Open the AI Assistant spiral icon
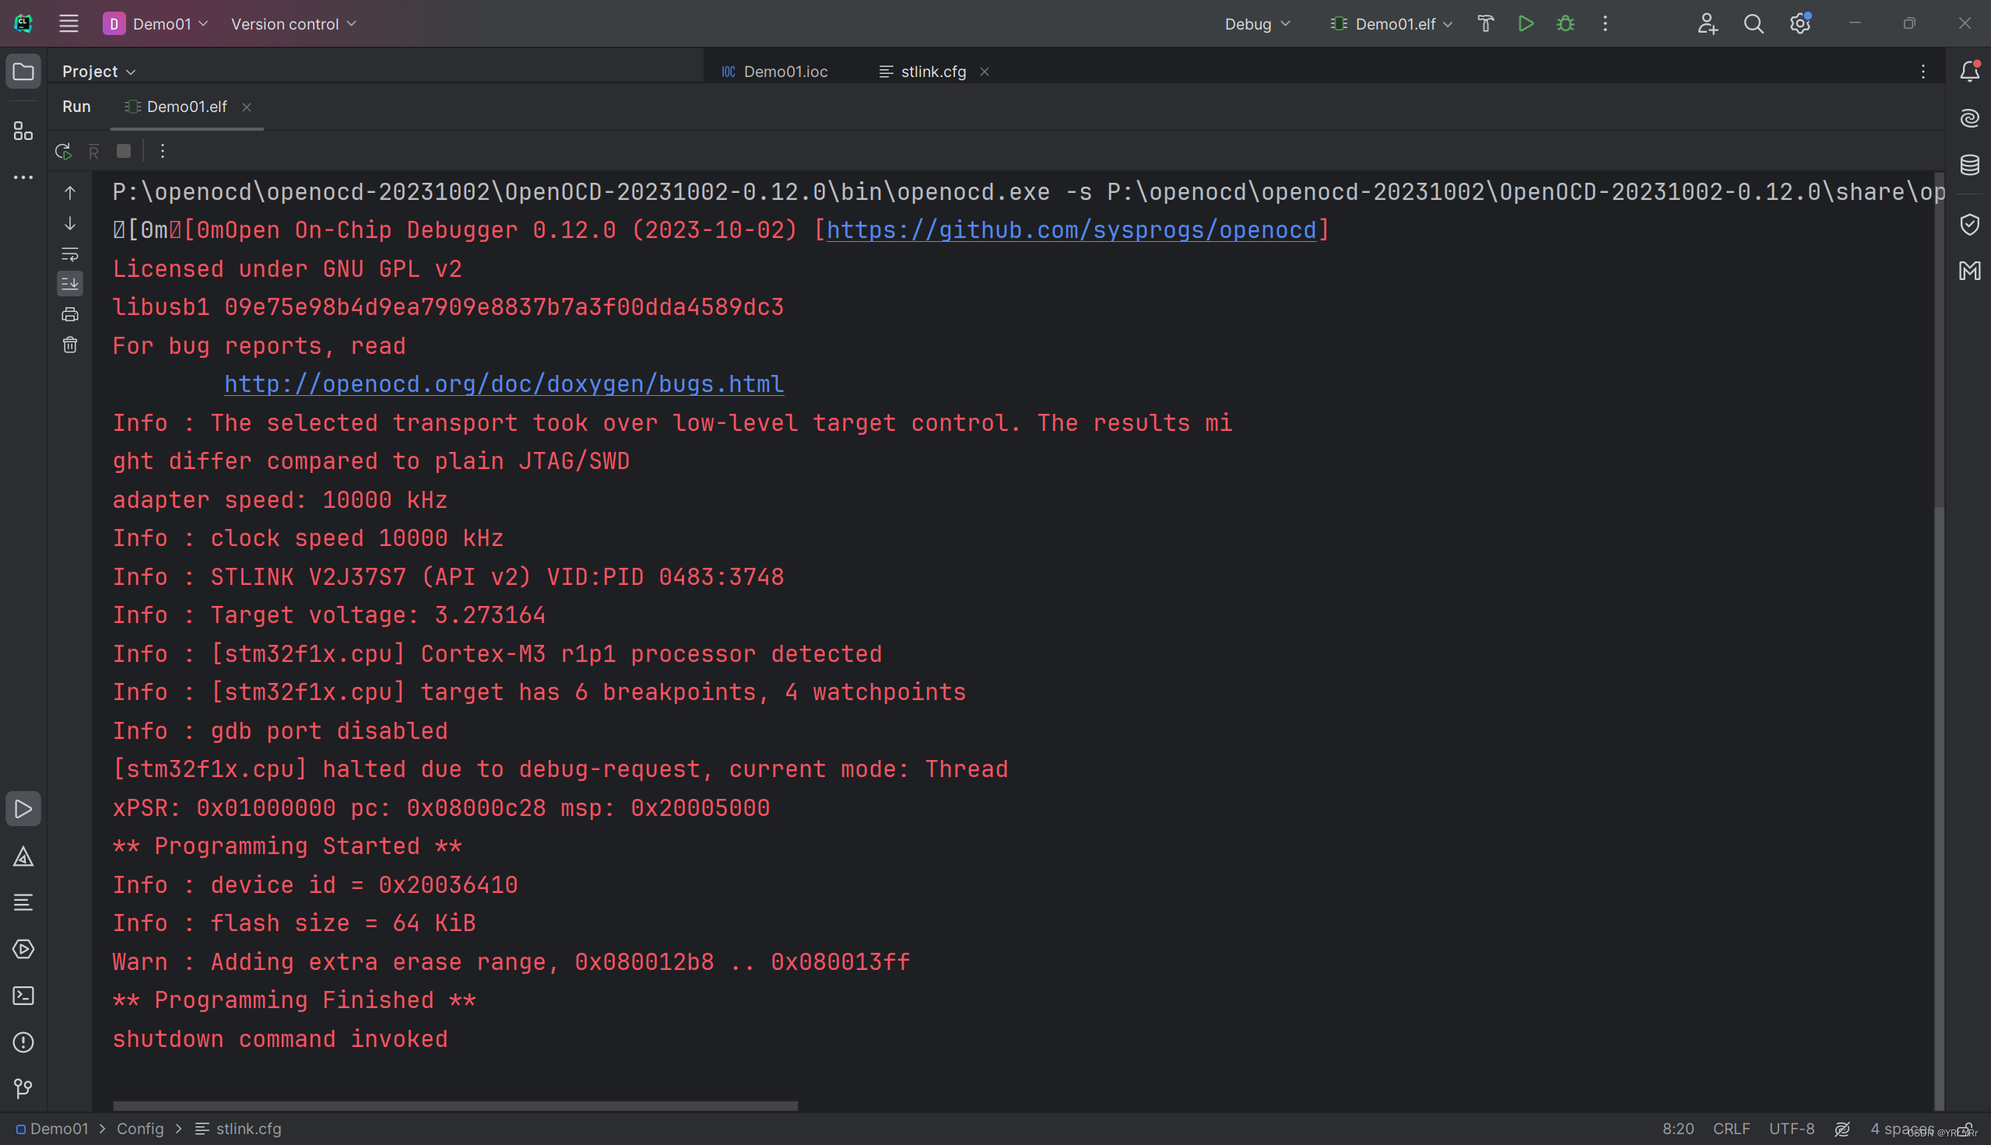Screen dimensions: 1991x1145 (x=1969, y=118)
